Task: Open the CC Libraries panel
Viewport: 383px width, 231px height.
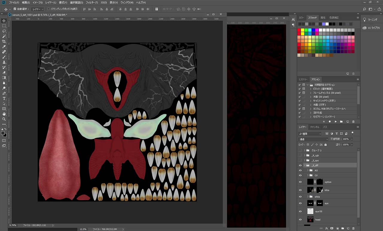Action: pyautogui.click(x=371, y=28)
